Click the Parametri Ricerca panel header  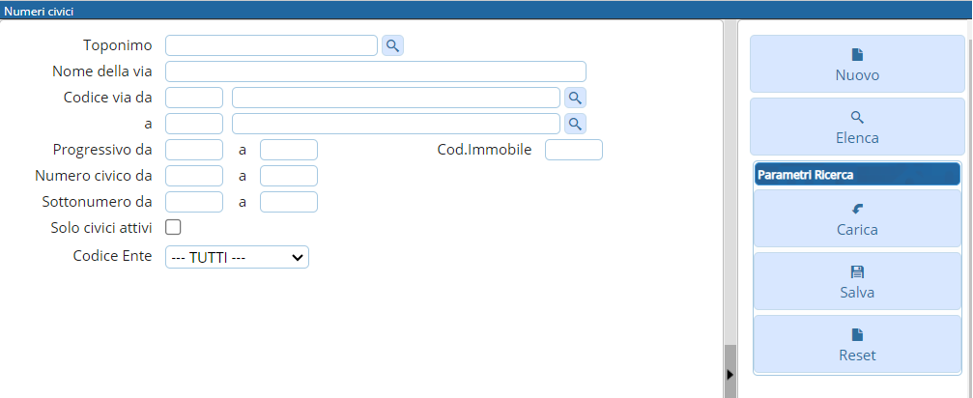point(856,175)
